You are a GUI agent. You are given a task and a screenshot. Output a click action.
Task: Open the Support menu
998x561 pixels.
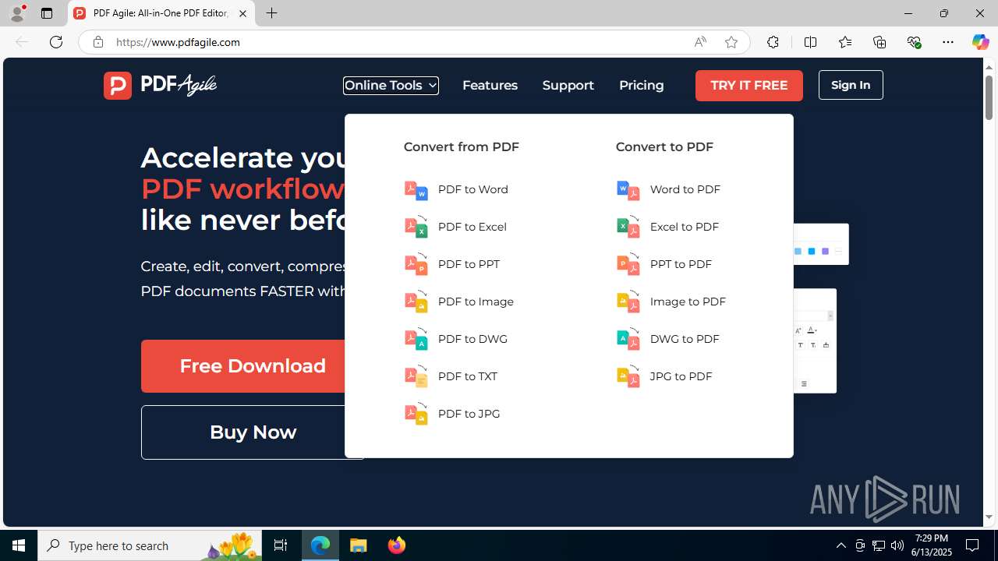[x=568, y=85]
